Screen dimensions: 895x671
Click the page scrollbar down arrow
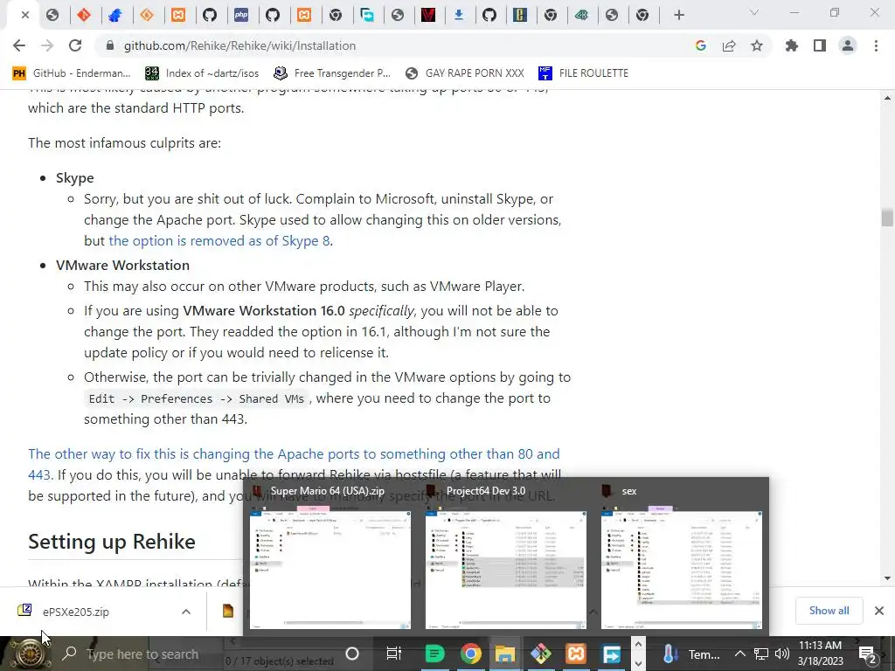pyautogui.click(x=887, y=578)
